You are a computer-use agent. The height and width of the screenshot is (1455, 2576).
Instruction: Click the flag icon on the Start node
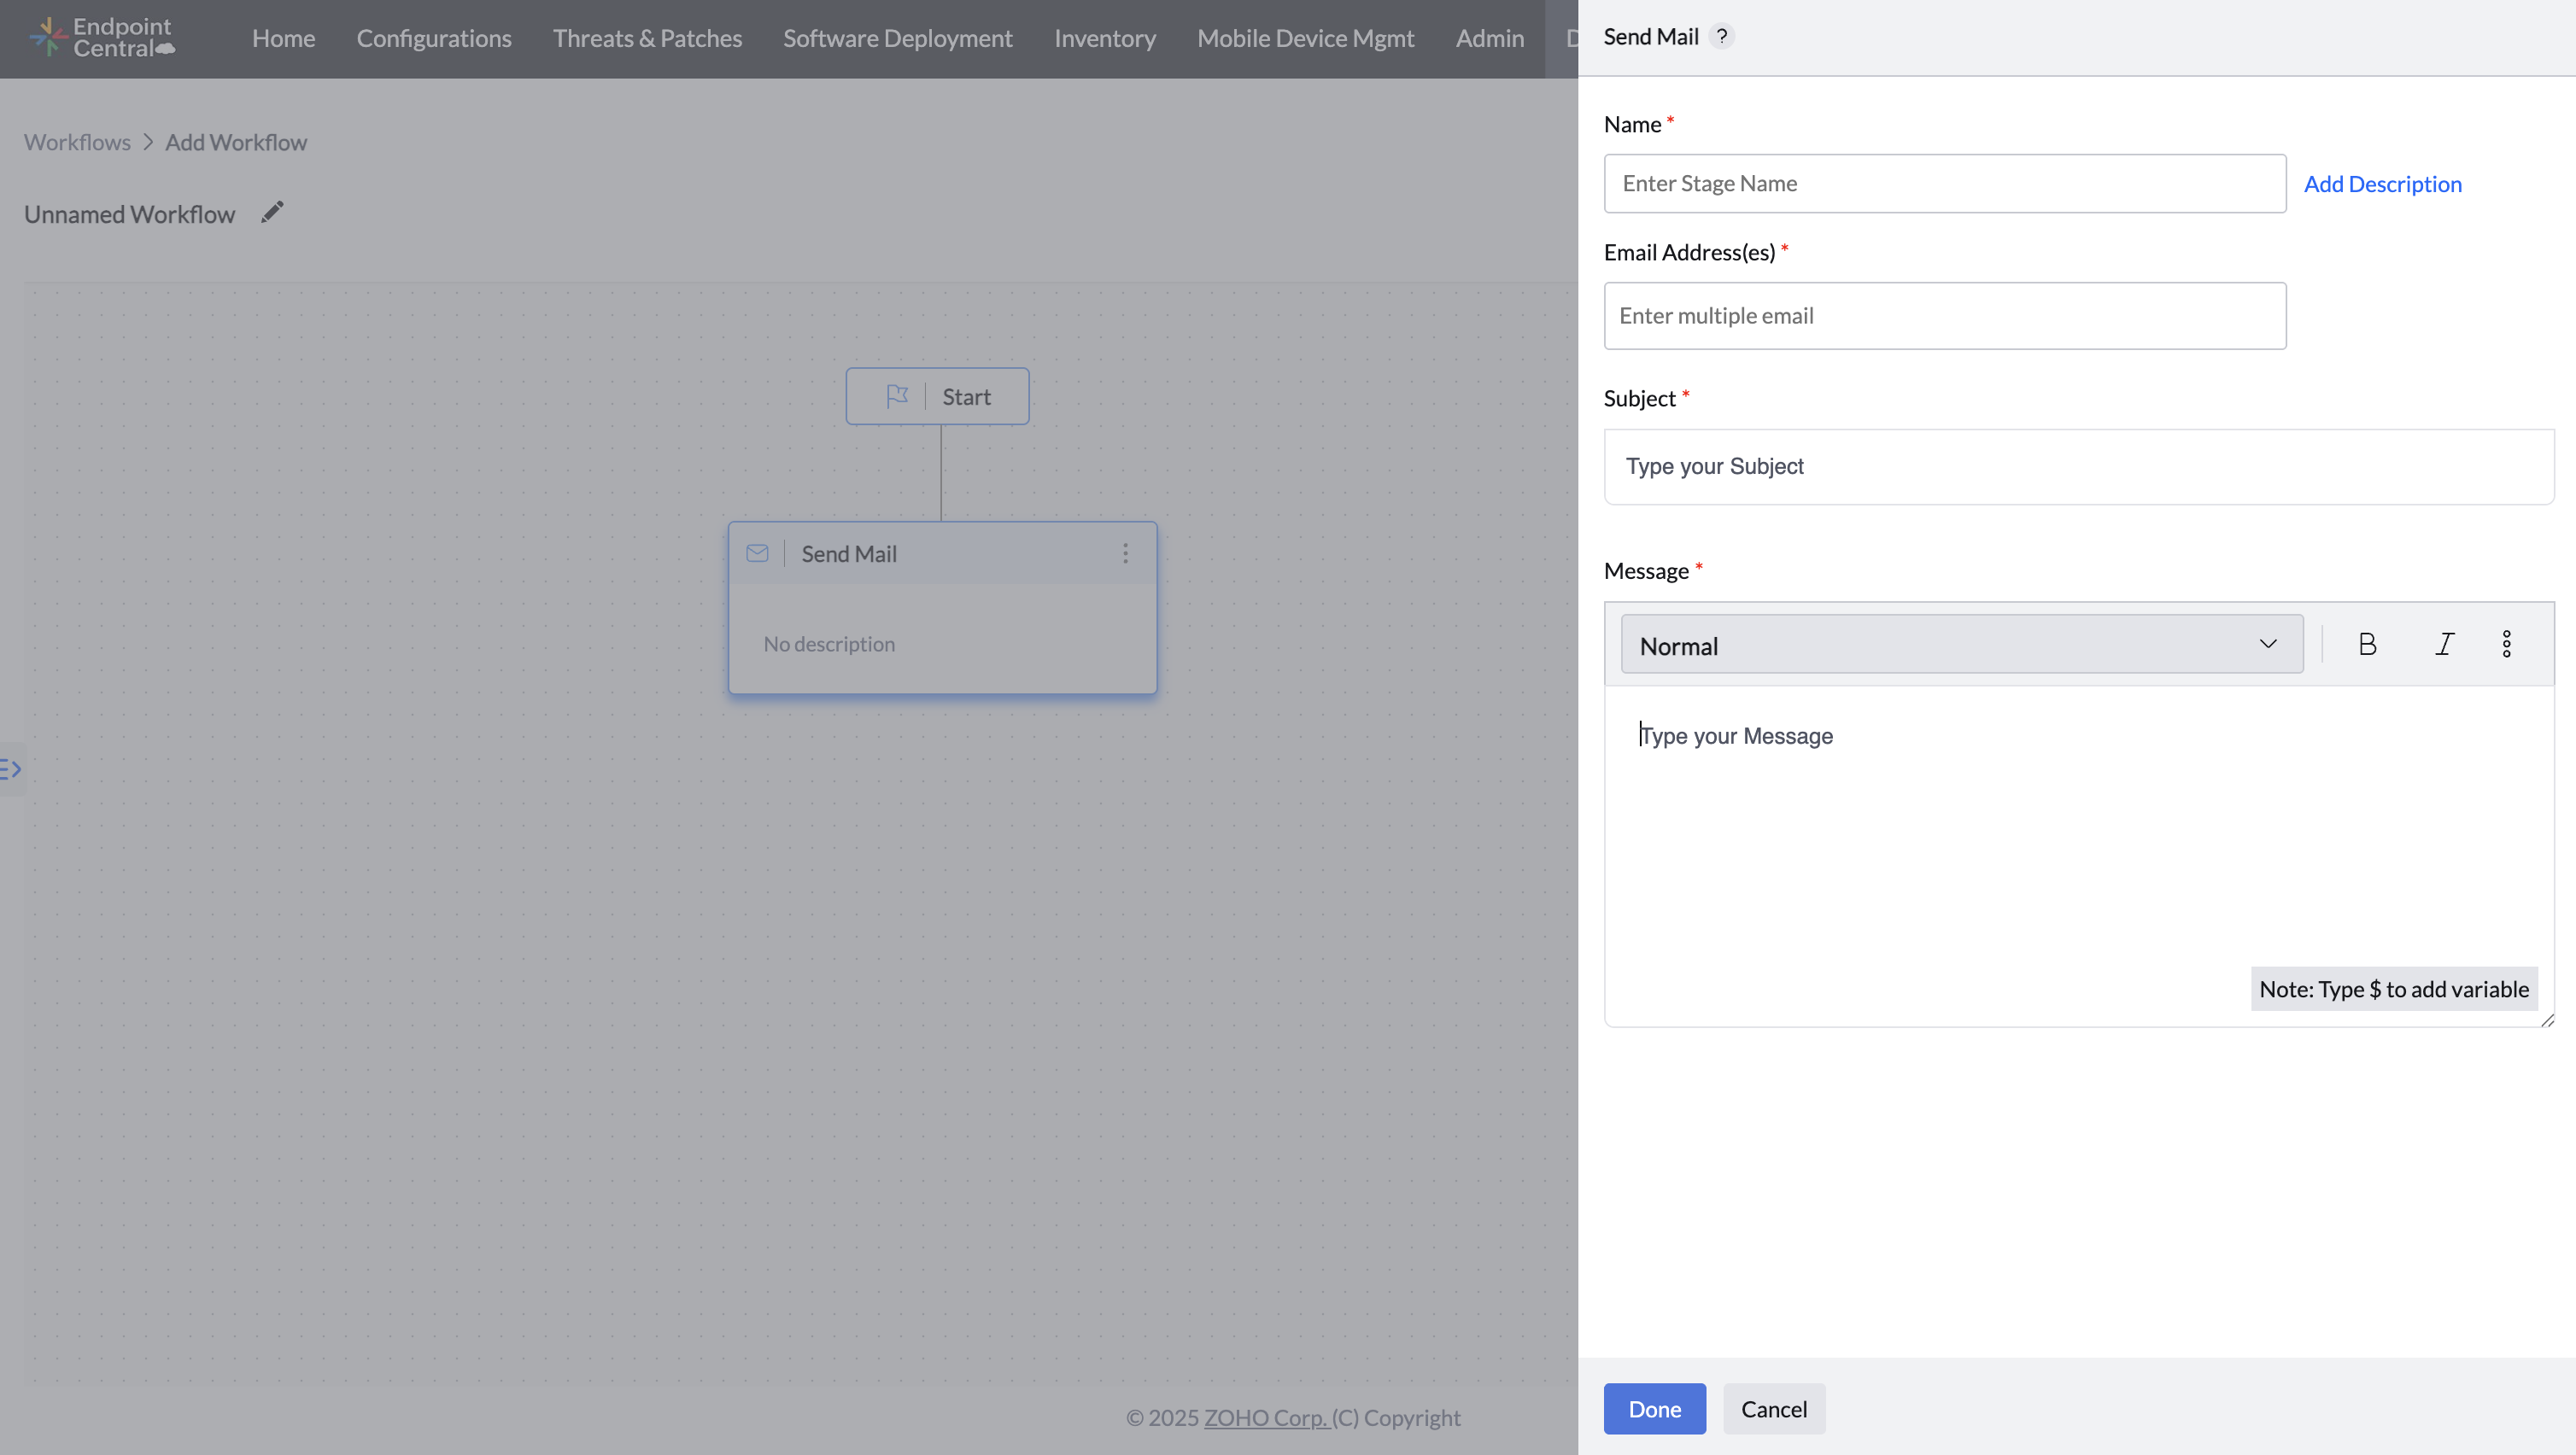[x=897, y=395]
